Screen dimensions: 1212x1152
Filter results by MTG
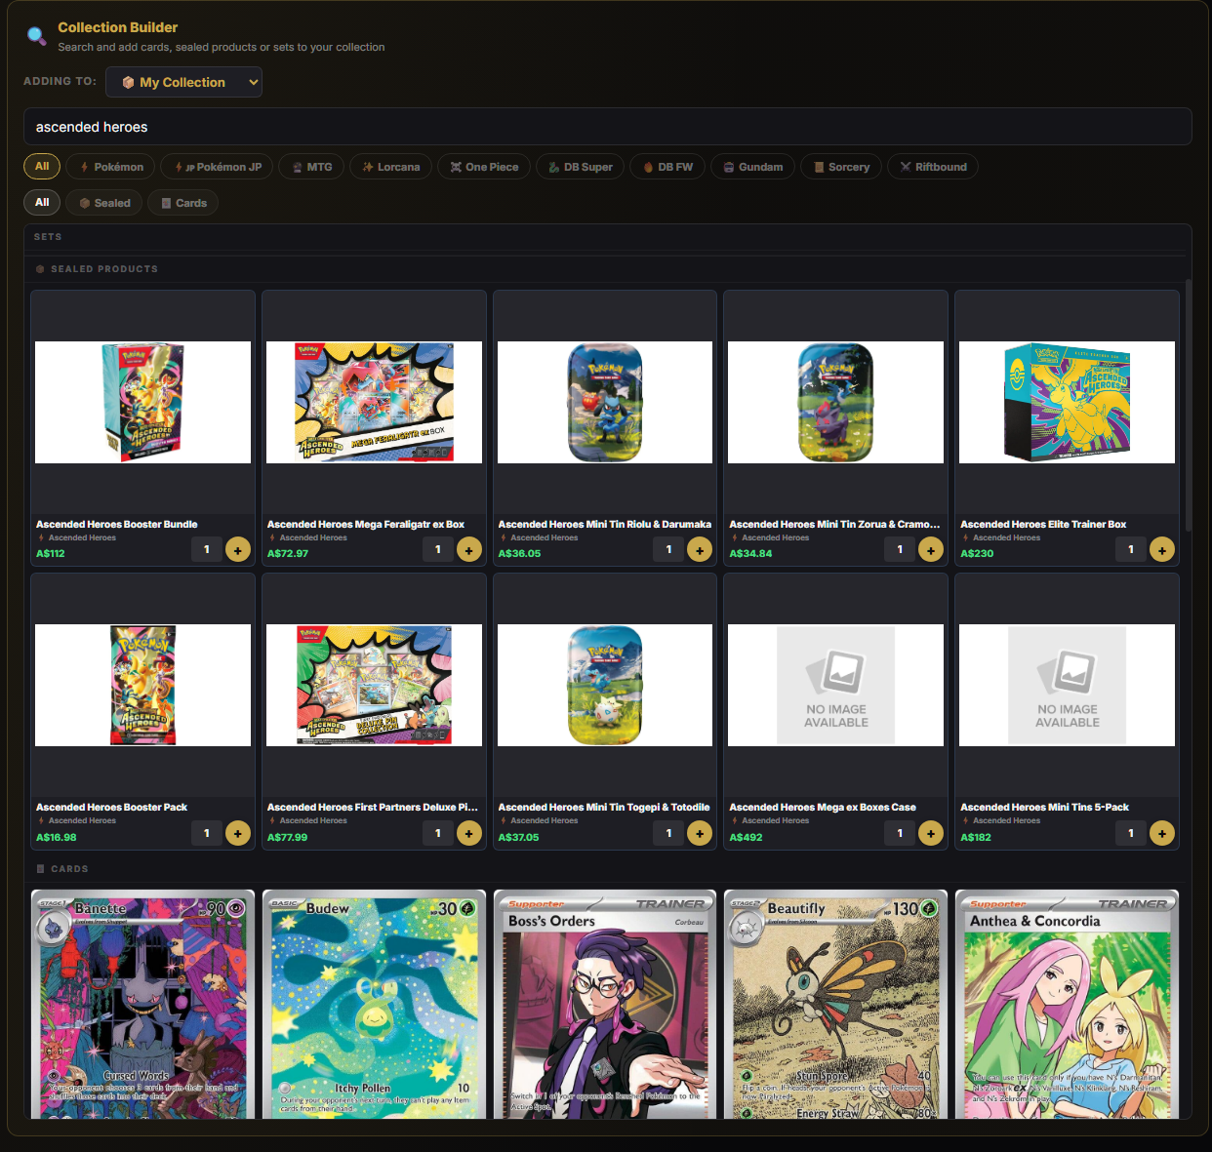pos(311,167)
